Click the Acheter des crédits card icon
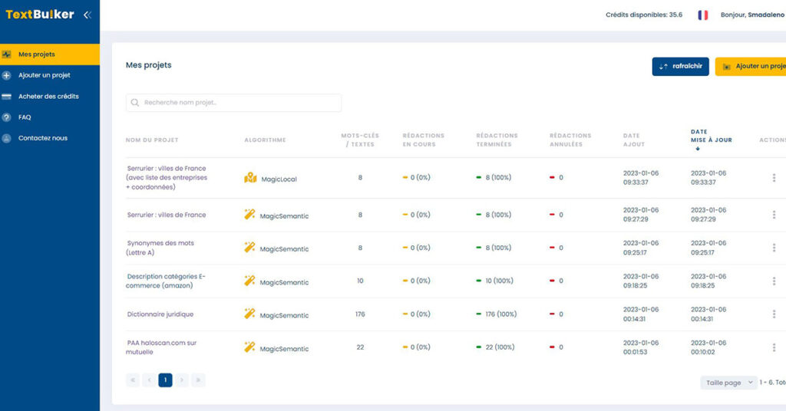This screenshot has height=411, width=786. pos(7,97)
